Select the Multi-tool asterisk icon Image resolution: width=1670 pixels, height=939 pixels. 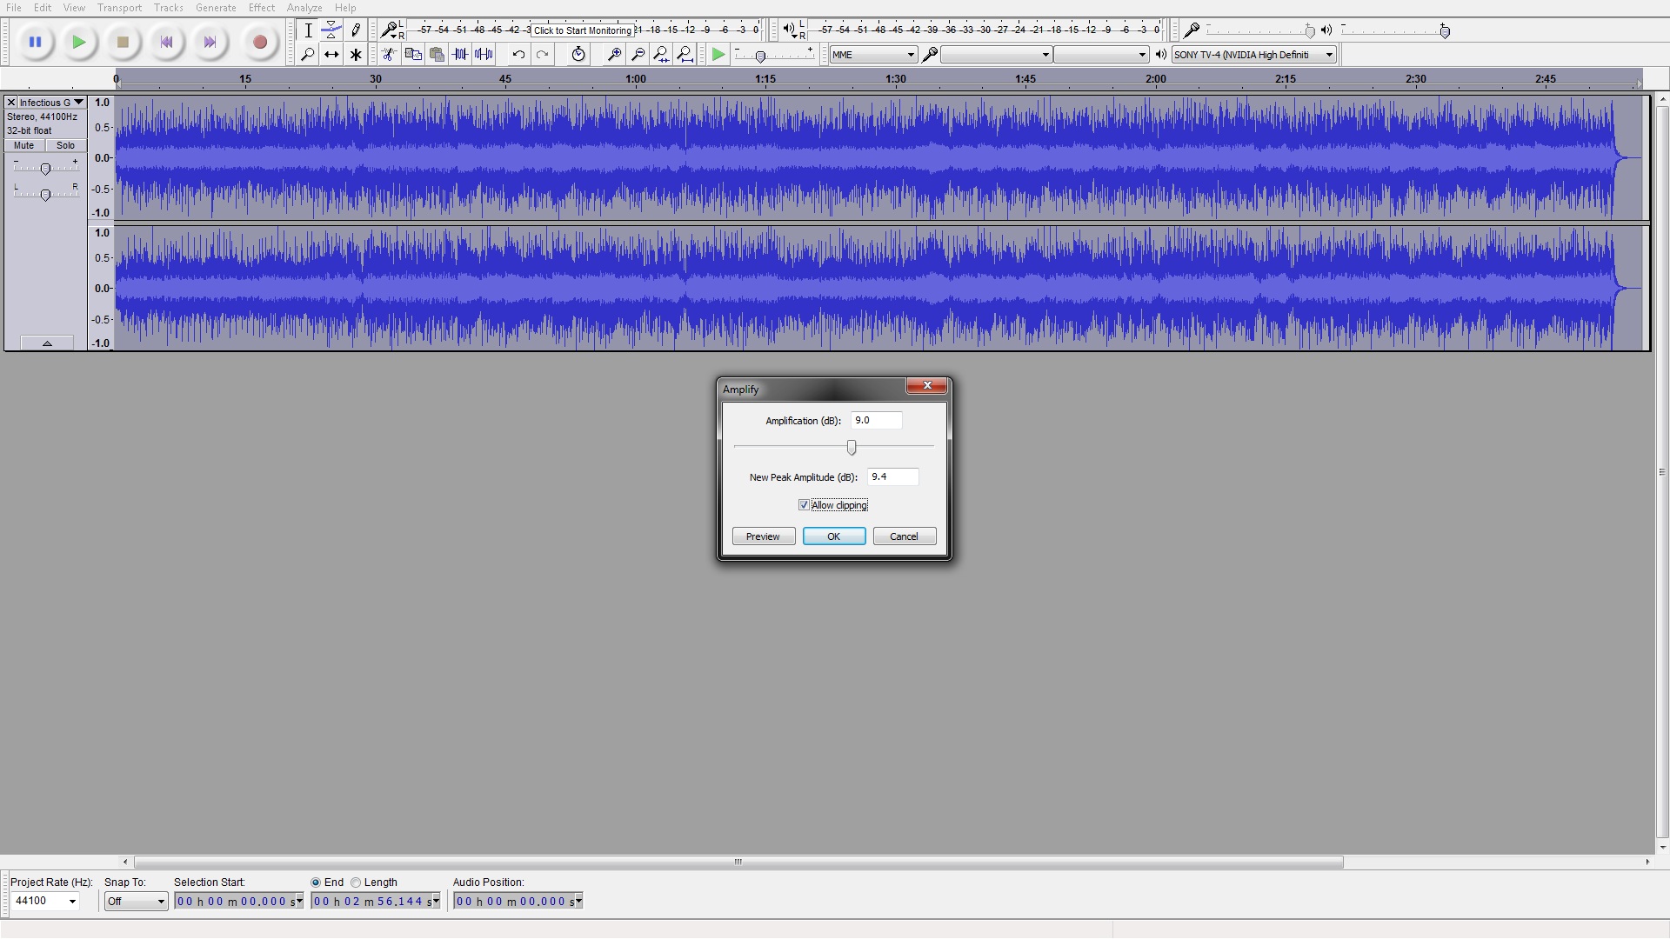tap(356, 55)
